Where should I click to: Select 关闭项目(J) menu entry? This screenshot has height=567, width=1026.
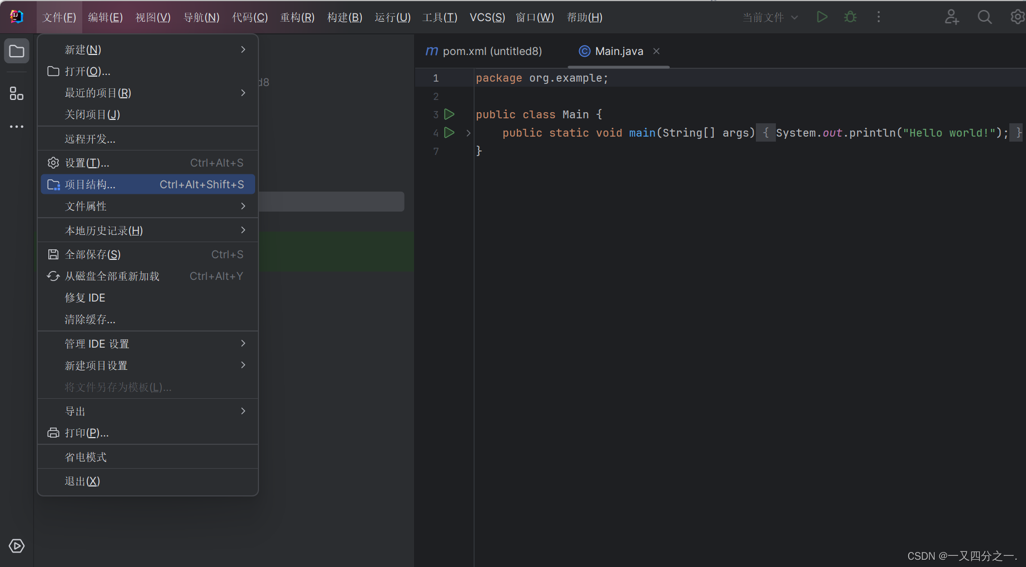click(x=148, y=114)
